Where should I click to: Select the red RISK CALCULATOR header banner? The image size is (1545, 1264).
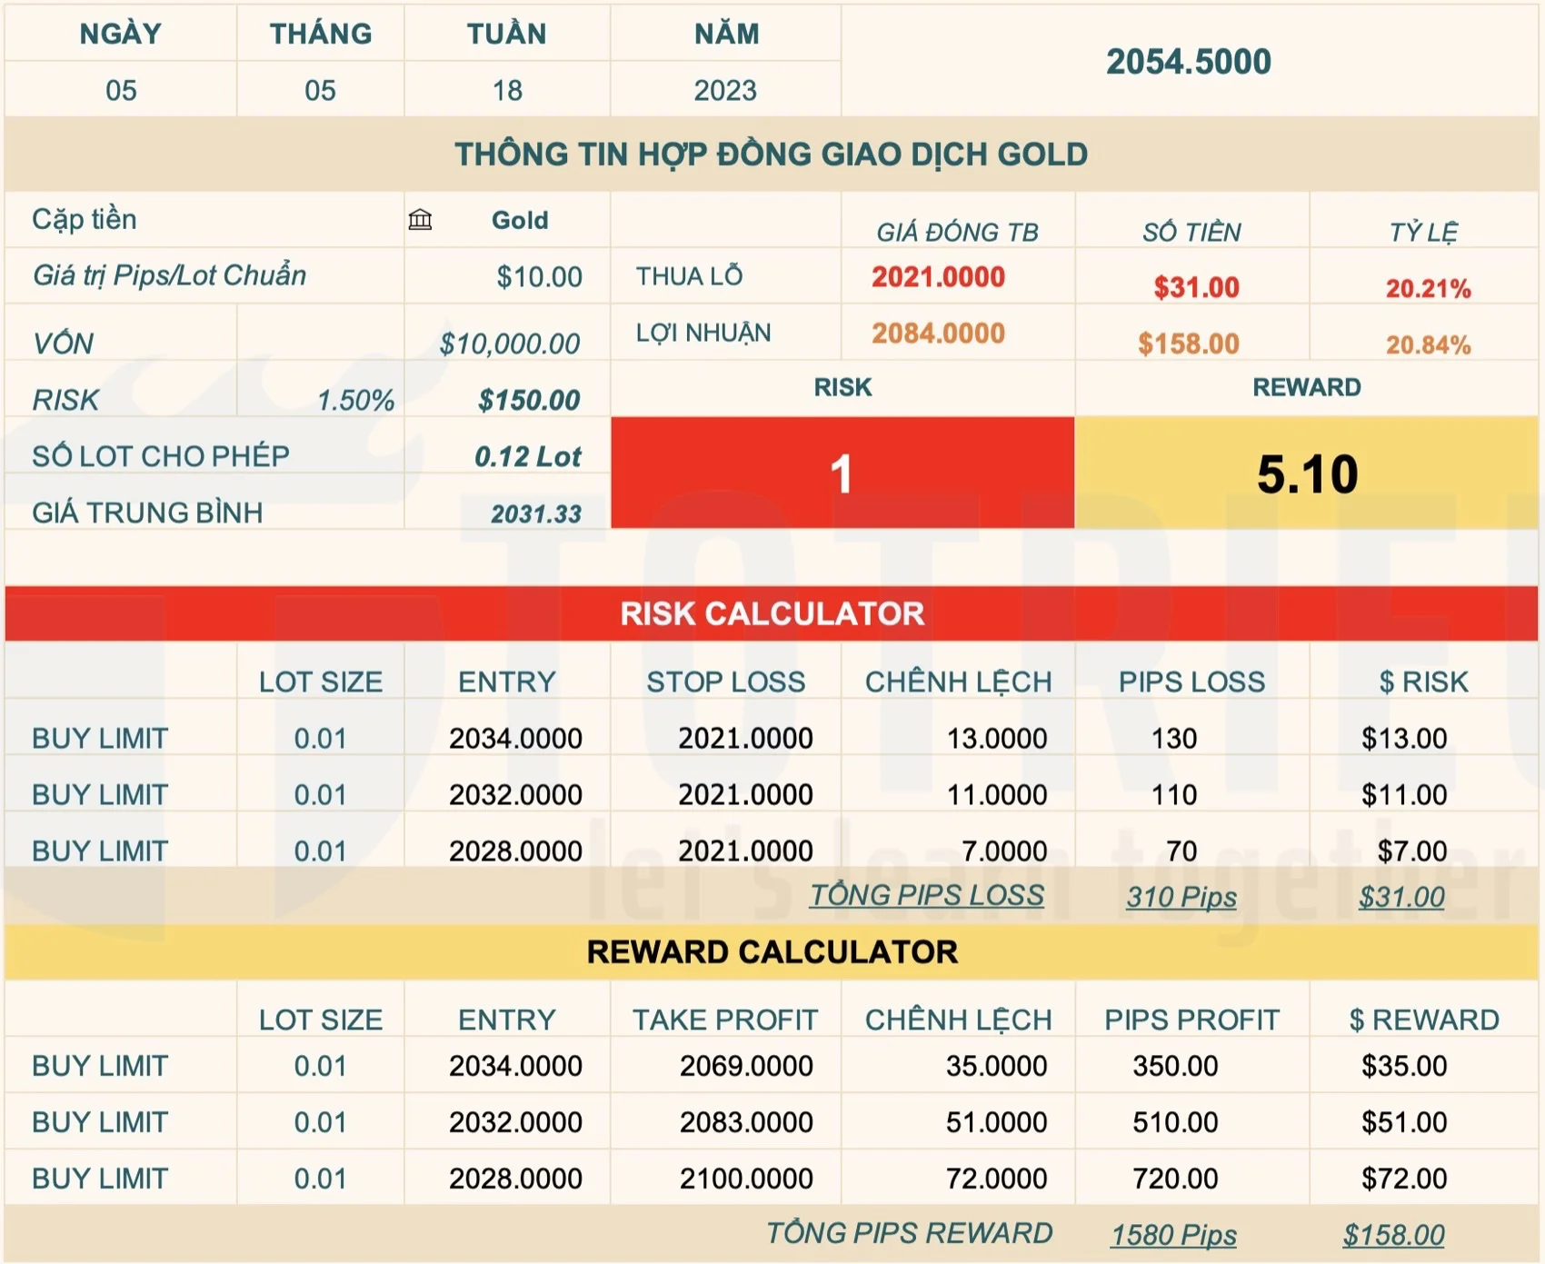[772, 613]
